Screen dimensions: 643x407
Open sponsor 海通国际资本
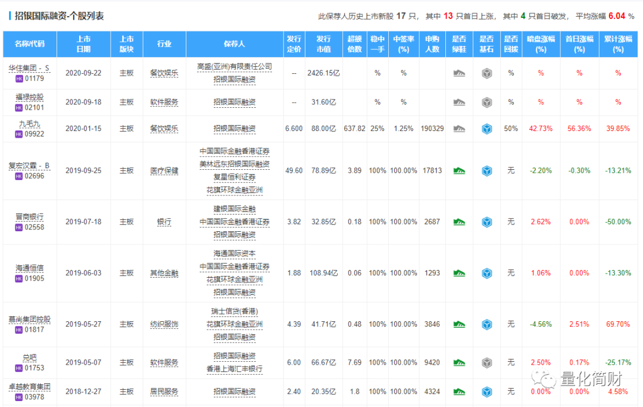pos(234,254)
